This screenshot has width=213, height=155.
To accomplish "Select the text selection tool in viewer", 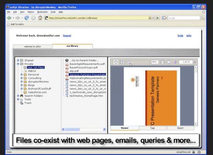I will 122,62.
